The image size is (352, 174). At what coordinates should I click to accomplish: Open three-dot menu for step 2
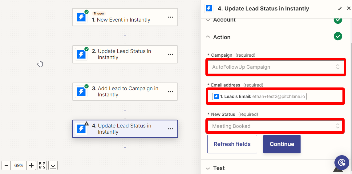[x=171, y=54]
